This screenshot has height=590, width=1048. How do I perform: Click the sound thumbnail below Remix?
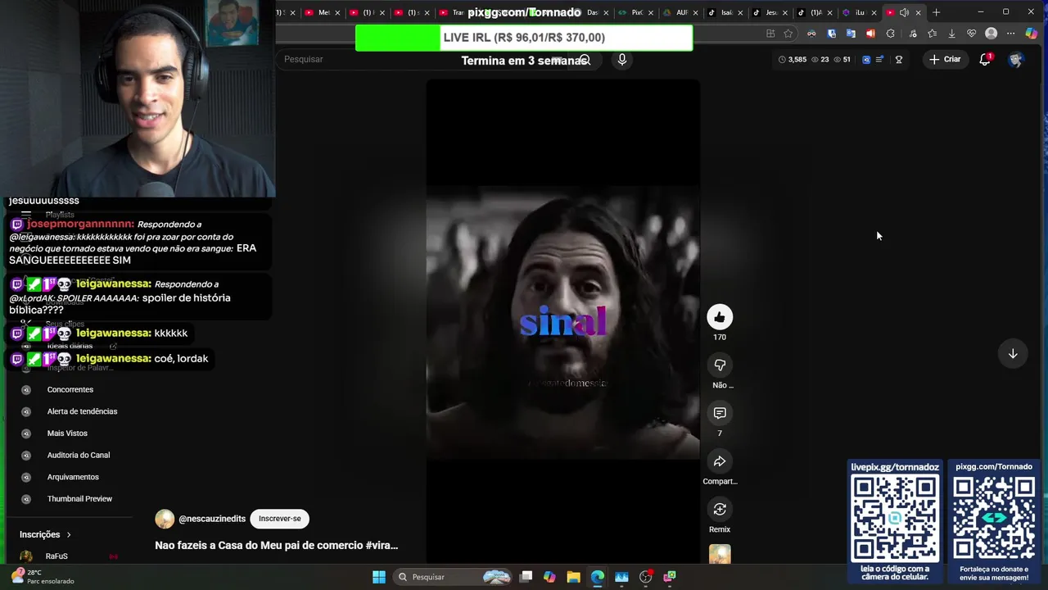pos(720,555)
